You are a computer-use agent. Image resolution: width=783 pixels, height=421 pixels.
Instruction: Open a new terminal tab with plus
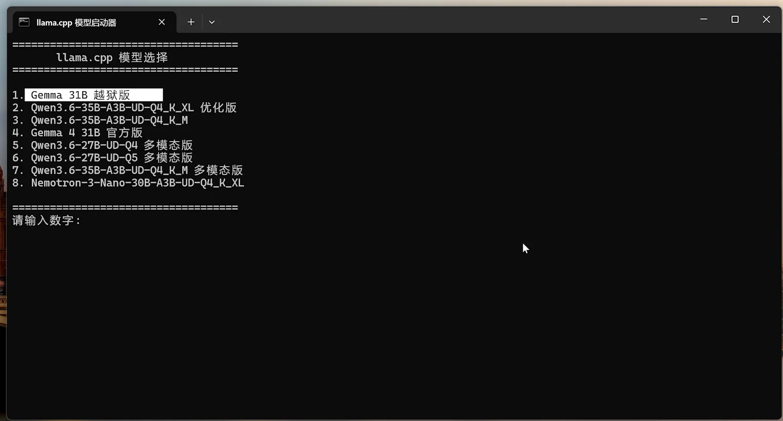click(191, 22)
